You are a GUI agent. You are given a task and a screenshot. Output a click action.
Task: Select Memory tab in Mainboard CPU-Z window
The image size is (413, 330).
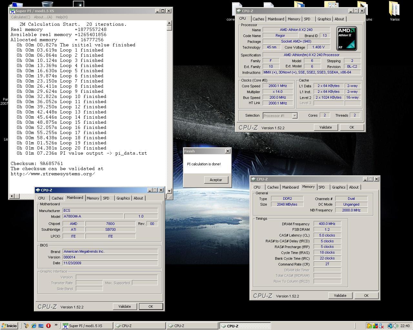[93, 198]
